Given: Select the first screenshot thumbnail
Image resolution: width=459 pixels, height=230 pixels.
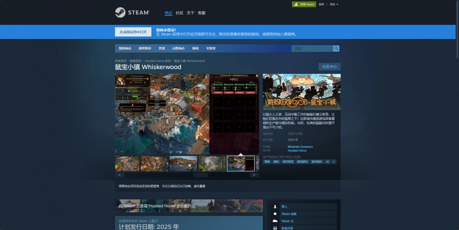Looking at the screenshot, I should pyautogui.click(x=127, y=163).
